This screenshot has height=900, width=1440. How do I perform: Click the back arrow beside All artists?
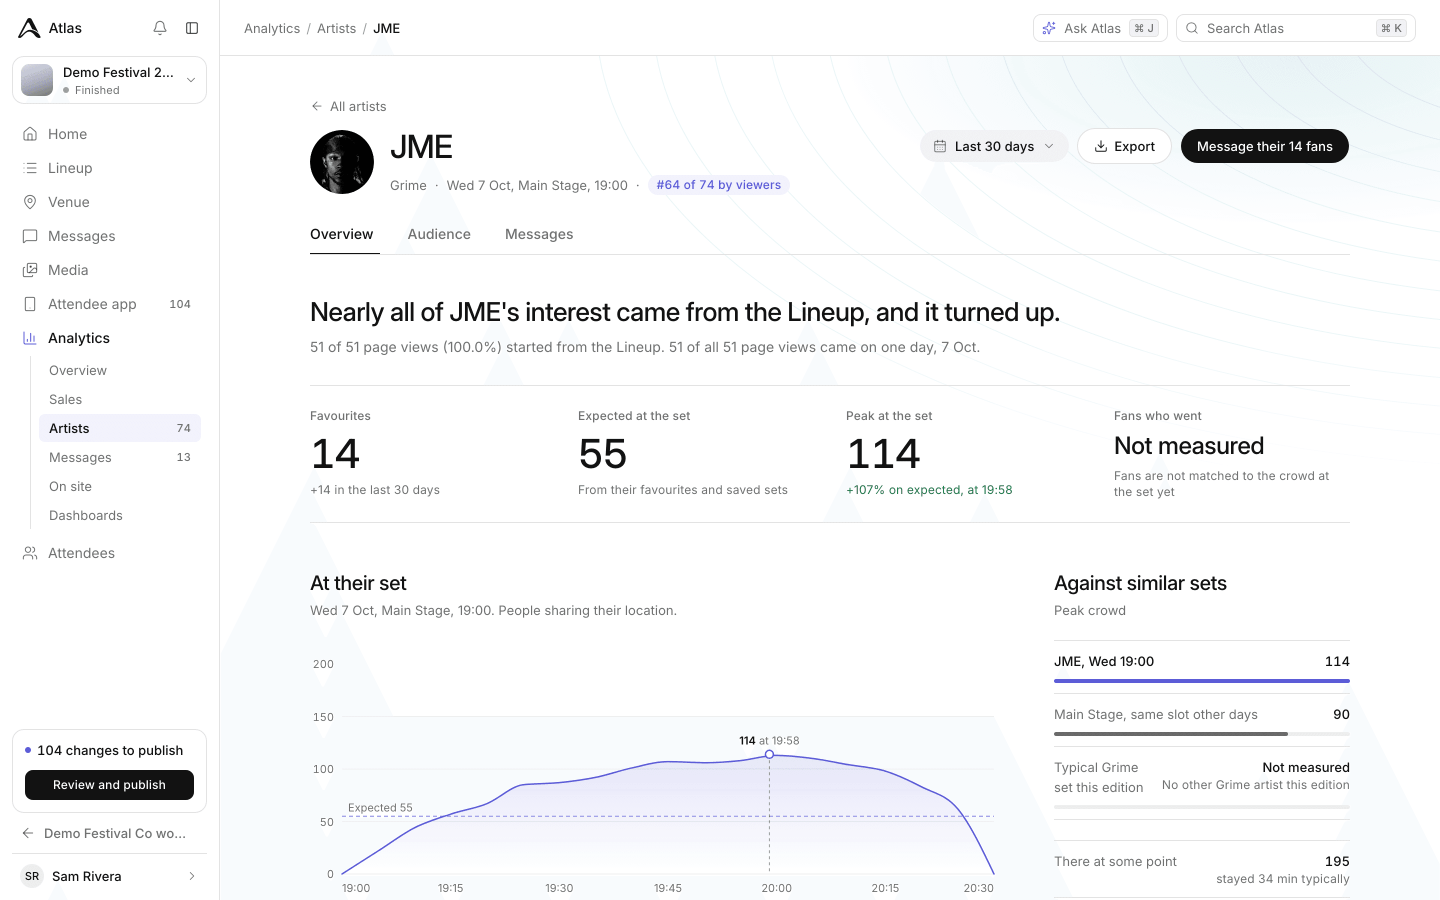[x=316, y=106]
